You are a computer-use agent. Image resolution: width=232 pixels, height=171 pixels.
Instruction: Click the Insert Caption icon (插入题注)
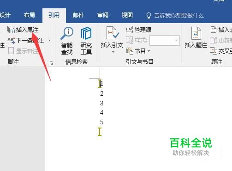pos(196,33)
